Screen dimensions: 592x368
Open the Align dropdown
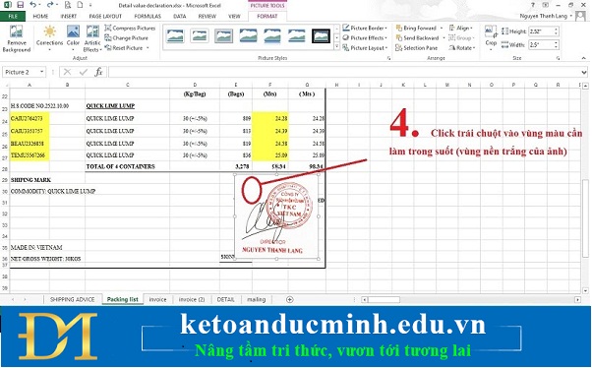click(460, 28)
